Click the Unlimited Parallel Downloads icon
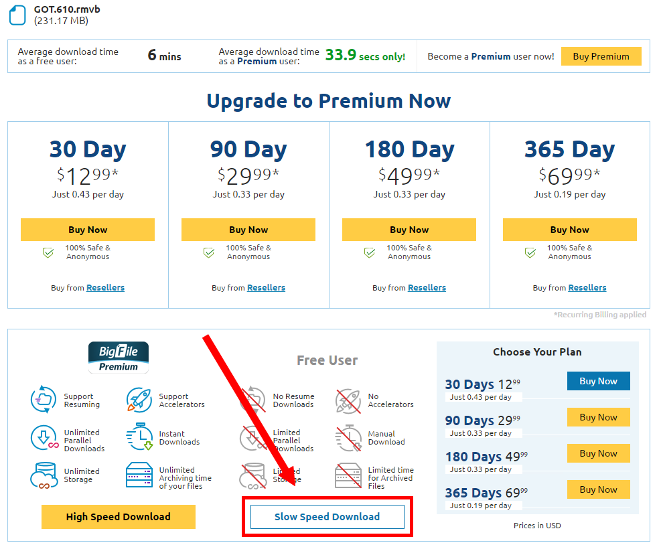Viewport: 659px width, 545px height. pyautogui.click(x=44, y=438)
